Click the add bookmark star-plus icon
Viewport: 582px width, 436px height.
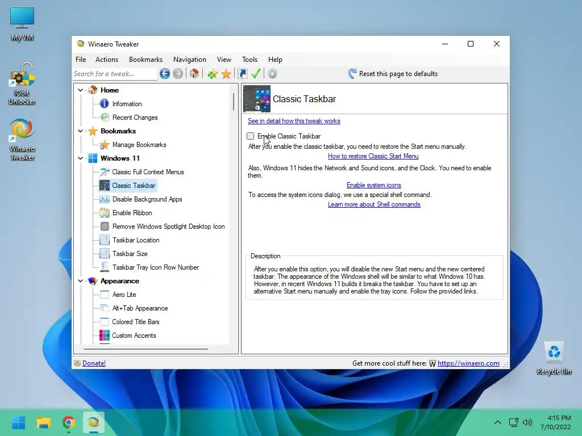213,74
